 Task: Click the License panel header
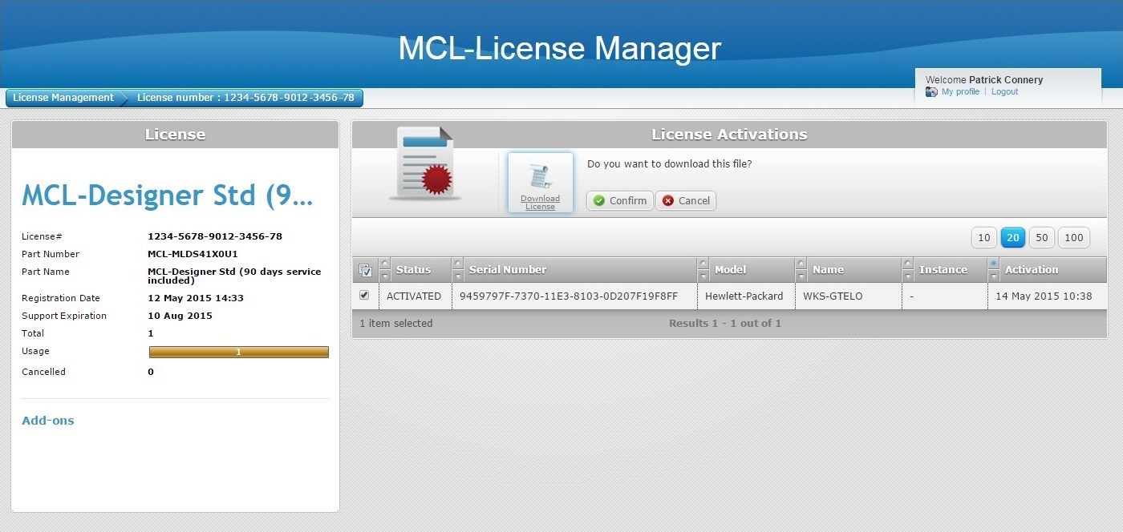(175, 135)
